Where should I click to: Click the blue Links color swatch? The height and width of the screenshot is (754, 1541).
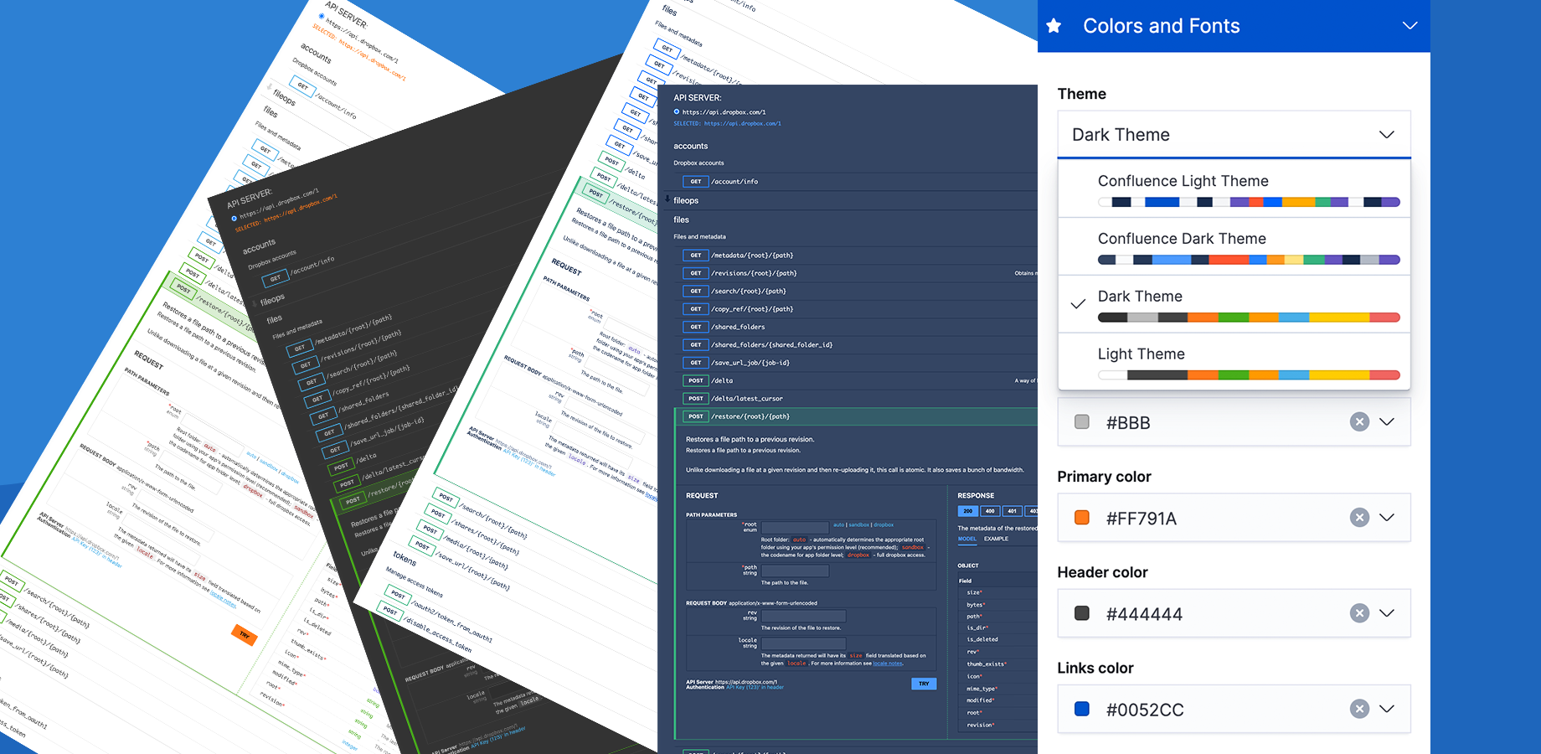pyautogui.click(x=1082, y=709)
